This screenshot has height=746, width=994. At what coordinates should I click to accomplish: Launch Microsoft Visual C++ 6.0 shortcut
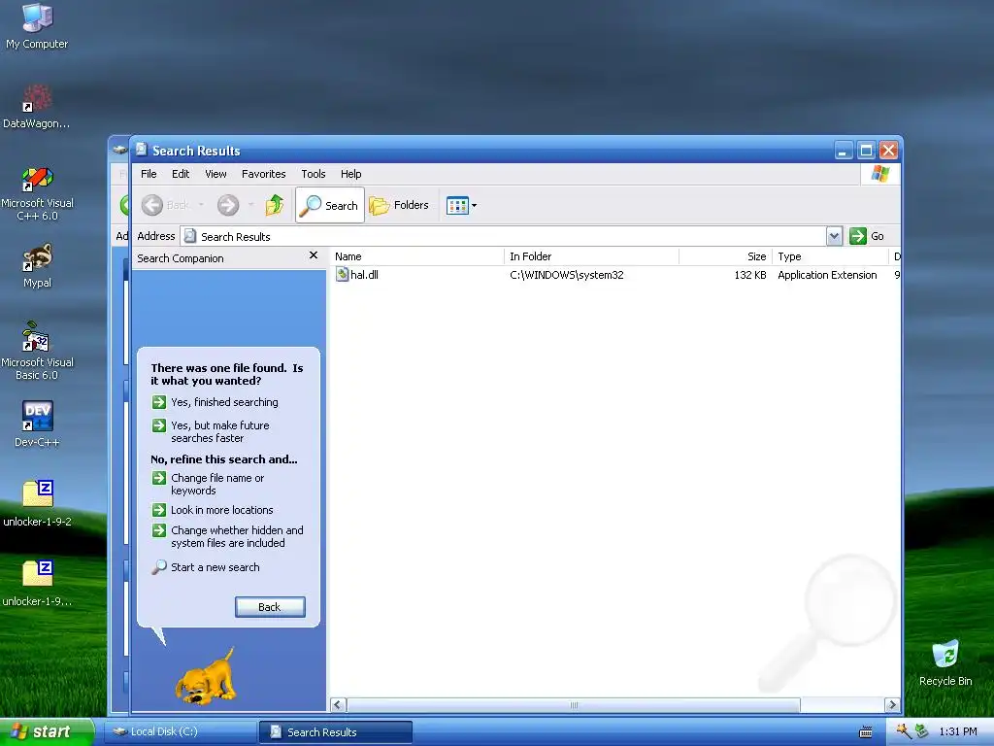tap(37, 193)
